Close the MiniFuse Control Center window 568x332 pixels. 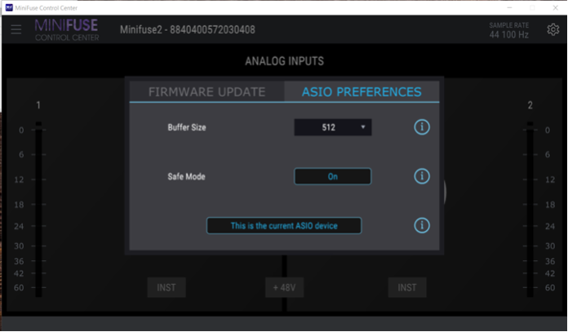(x=555, y=7)
